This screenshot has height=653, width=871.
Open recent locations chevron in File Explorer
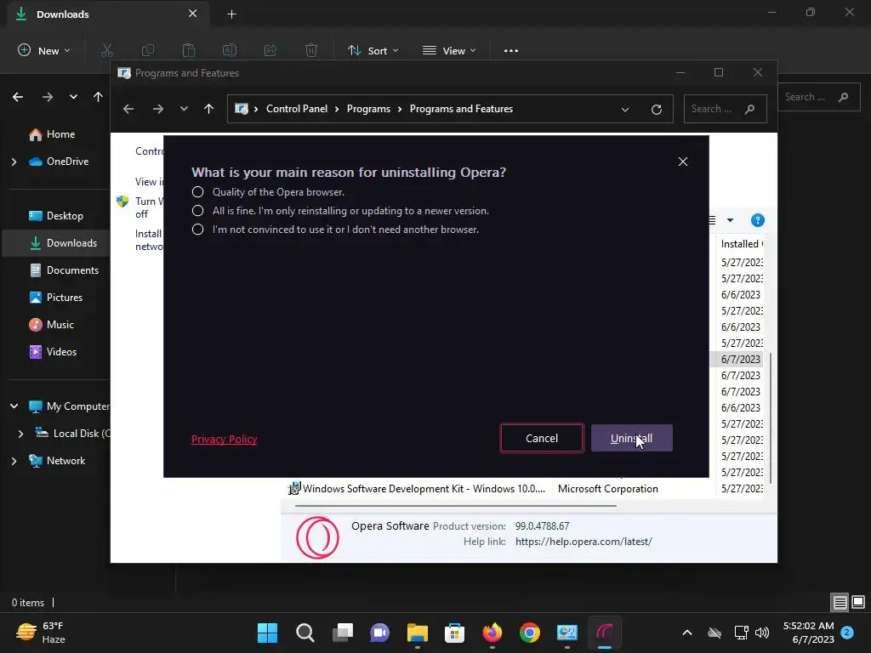[73, 97]
